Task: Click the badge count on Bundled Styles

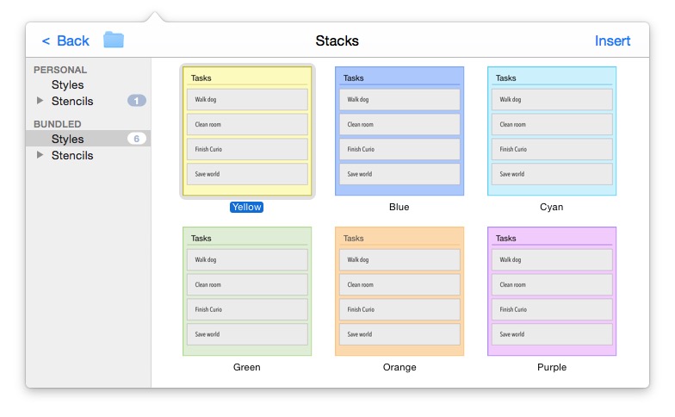Action: click(136, 139)
